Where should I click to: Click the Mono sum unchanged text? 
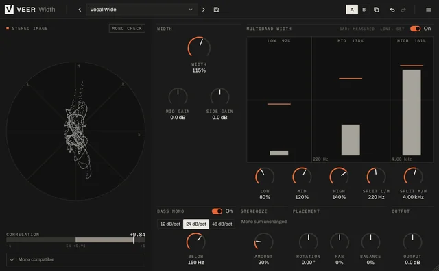pyautogui.click(x=263, y=222)
